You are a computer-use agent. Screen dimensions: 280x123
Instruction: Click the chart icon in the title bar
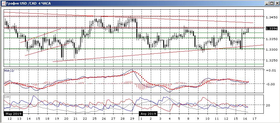[x=3, y=3]
